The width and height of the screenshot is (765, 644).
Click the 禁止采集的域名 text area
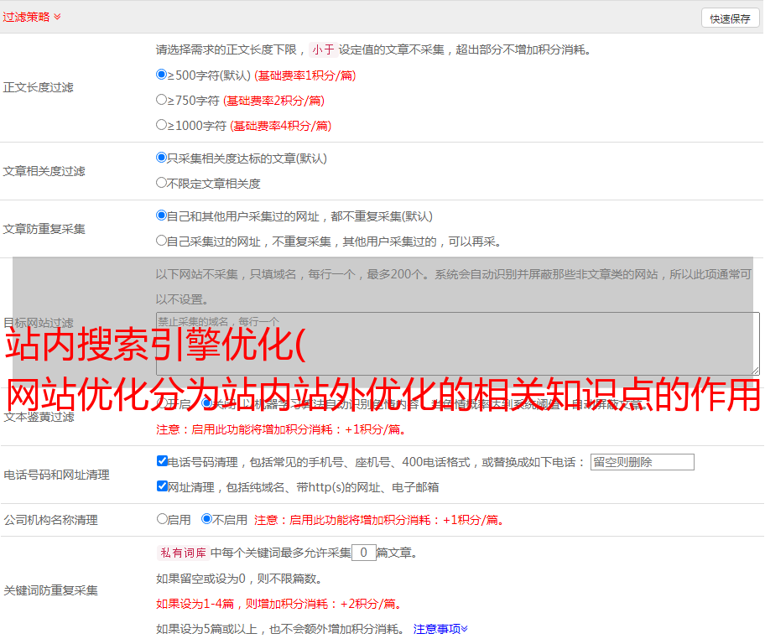(x=457, y=343)
